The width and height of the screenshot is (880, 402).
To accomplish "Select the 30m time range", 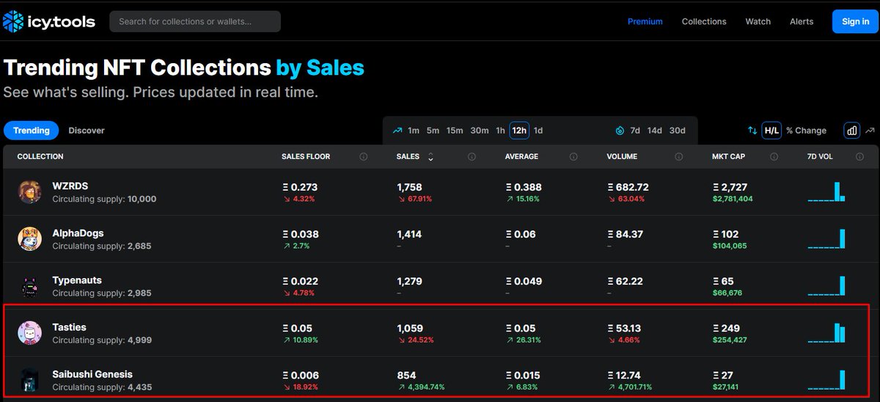I will pyautogui.click(x=480, y=131).
